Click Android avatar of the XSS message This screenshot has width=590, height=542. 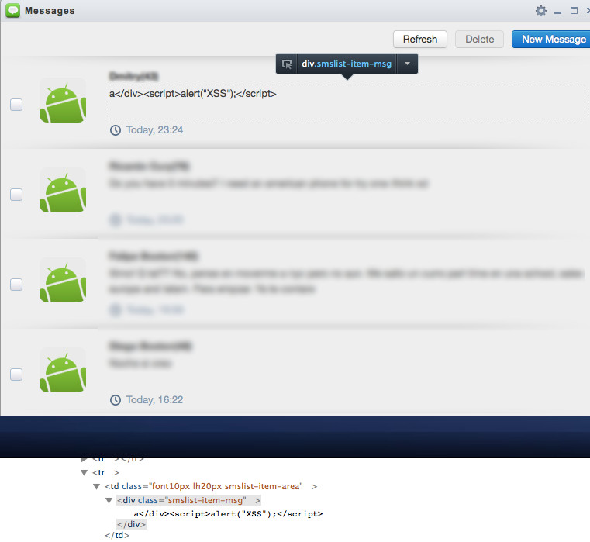click(63, 101)
